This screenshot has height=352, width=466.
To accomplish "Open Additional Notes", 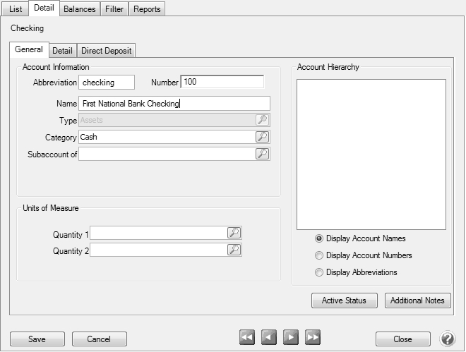I will (417, 301).
